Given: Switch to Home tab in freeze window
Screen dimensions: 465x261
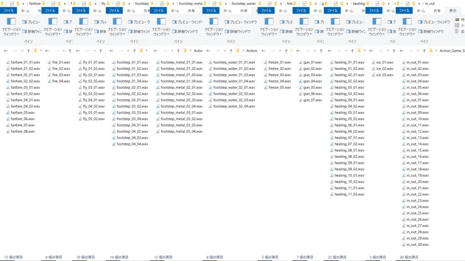Looking at the screenshot, I should pyautogui.click(x=282, y=11).
